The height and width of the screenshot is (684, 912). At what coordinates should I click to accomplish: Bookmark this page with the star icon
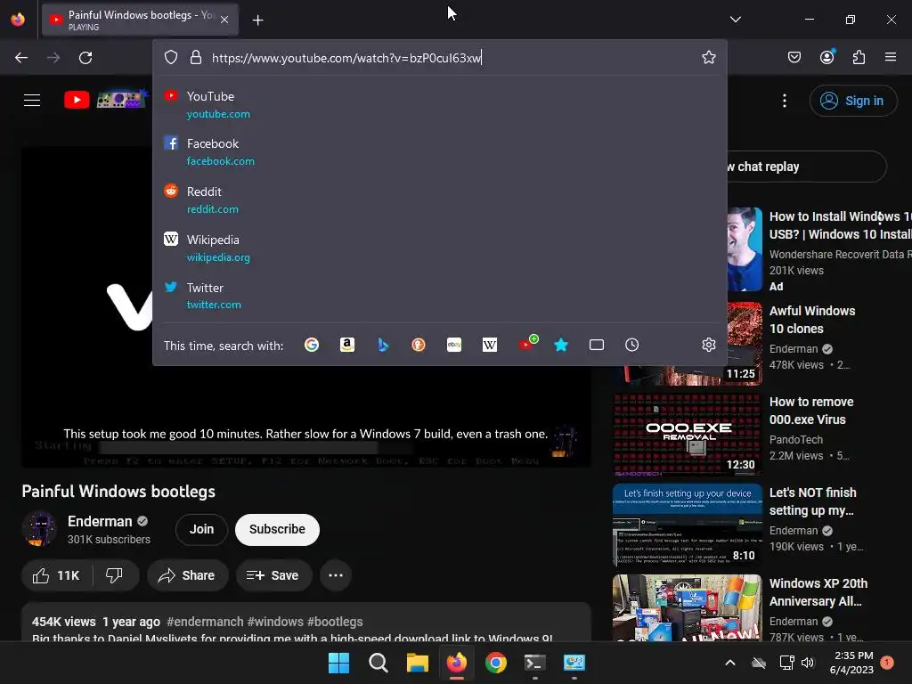[708, 57]
